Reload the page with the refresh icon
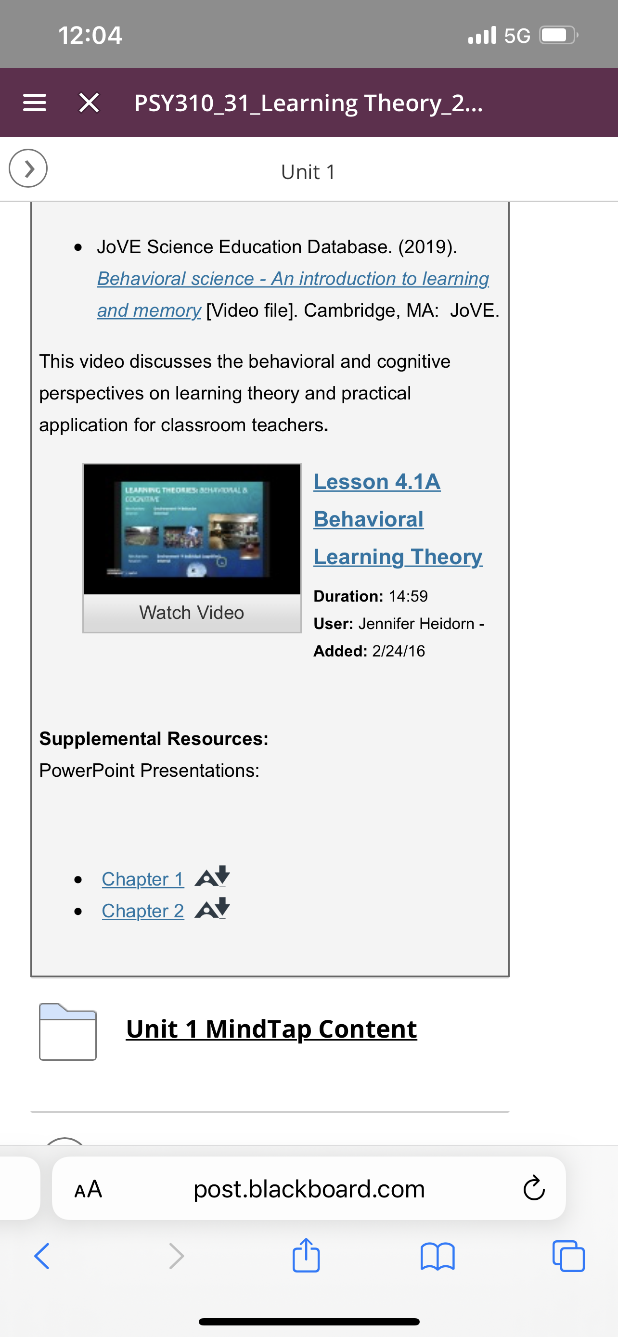Screen dimensions: 618x1337 pos(534,1188)
